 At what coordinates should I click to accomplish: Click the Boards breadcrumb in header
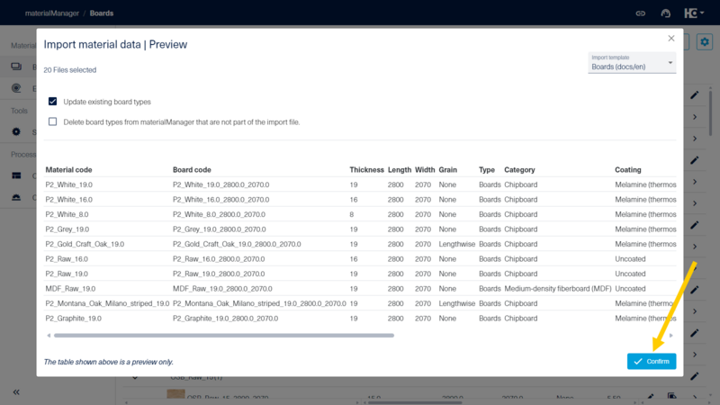coord(102,13)
